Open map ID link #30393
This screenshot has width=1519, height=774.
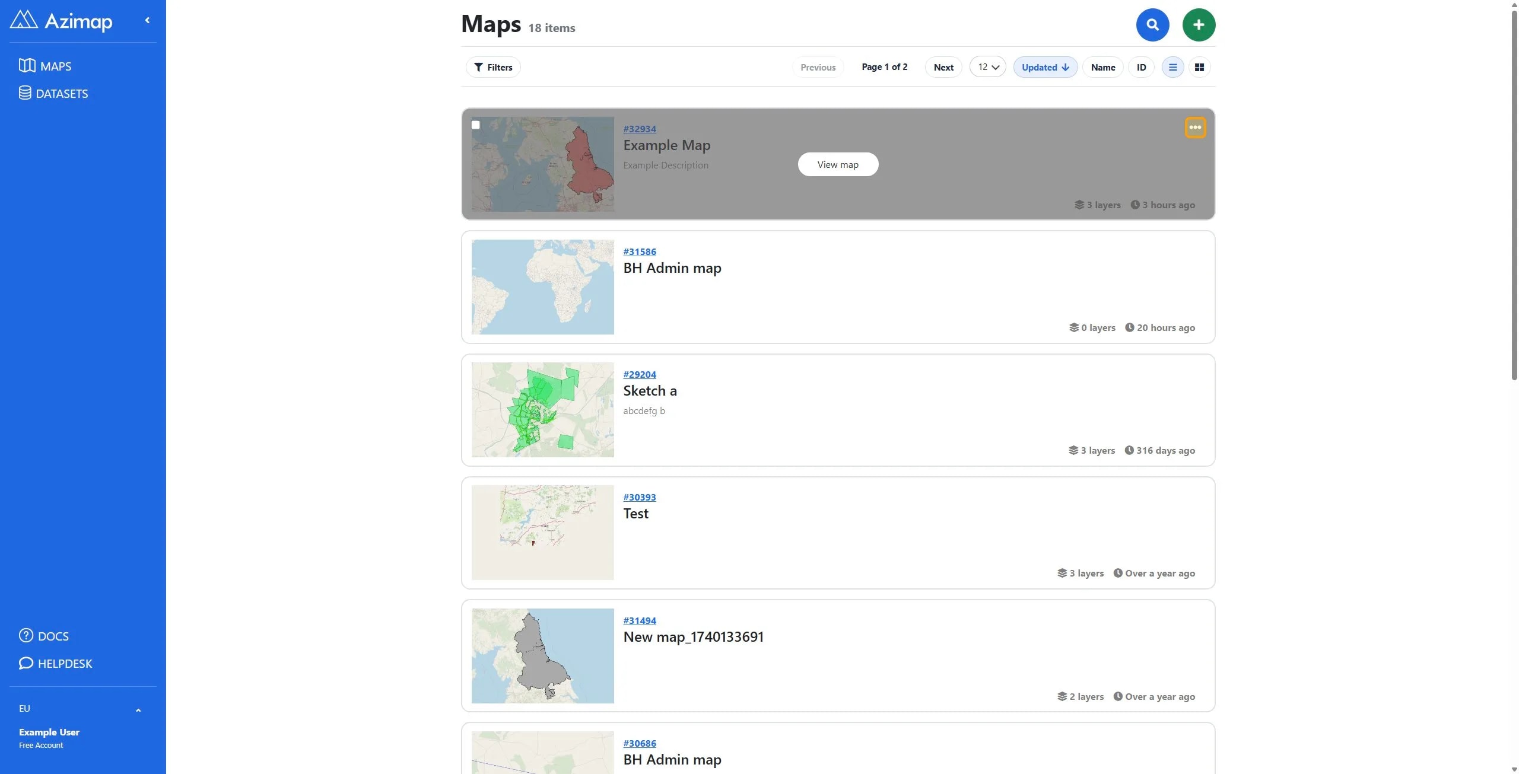[x=640, y=497]
